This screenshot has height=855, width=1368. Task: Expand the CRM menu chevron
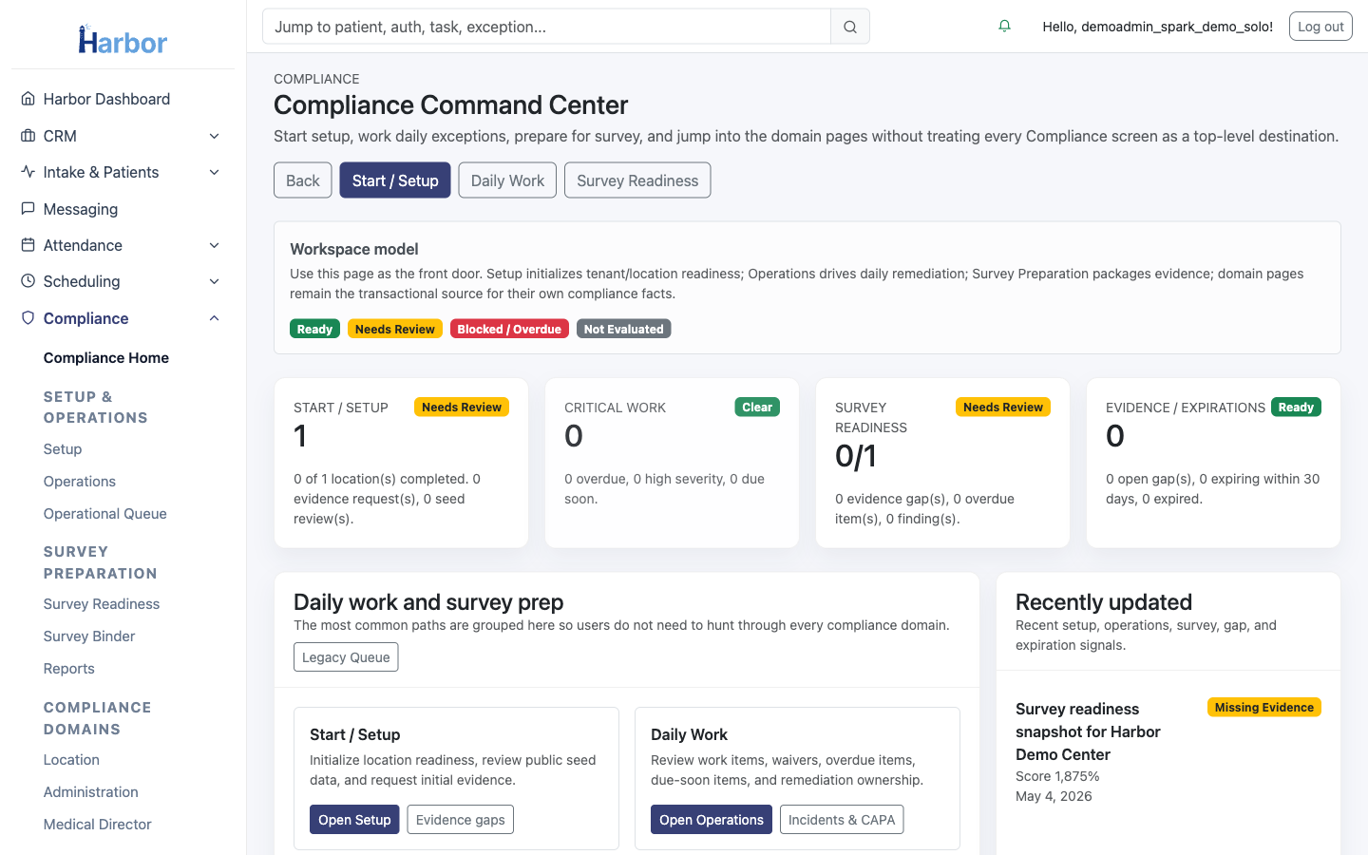point(215,136)
